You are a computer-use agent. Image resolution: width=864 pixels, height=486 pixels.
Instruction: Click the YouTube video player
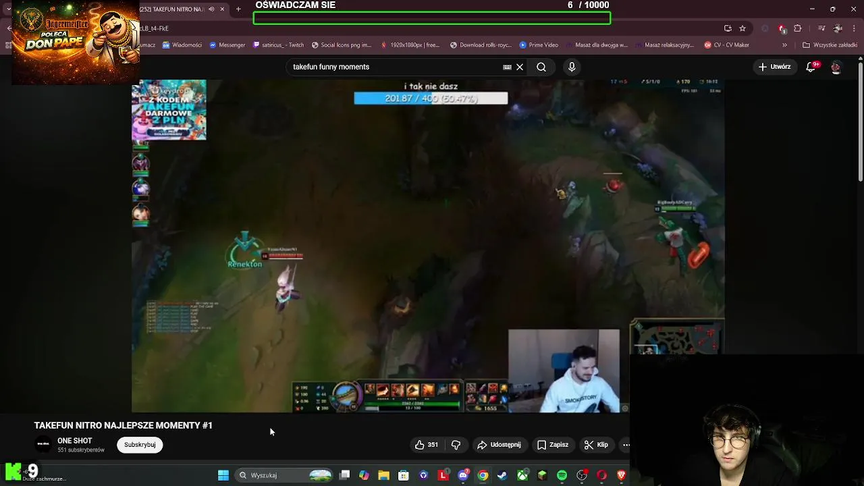coord(428,246)
